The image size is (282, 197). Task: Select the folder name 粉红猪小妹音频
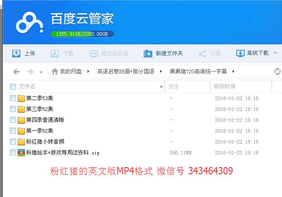pyautogui.click(x=45, y=142)
